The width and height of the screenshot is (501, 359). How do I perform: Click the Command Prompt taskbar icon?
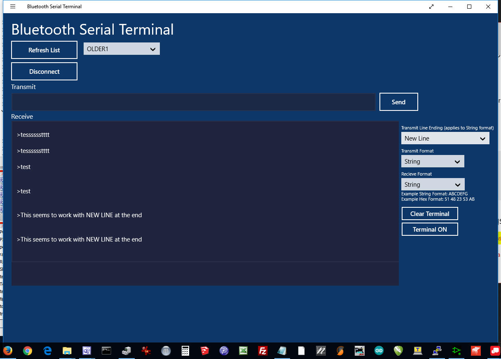click(x=107, y=350)
